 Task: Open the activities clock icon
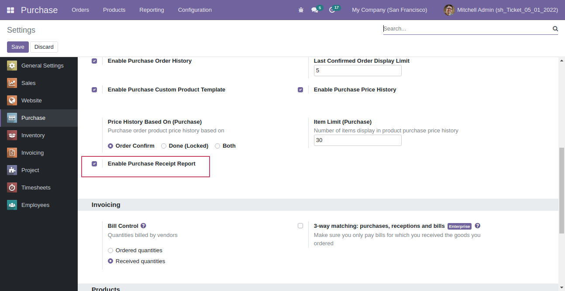coord(332,10)
